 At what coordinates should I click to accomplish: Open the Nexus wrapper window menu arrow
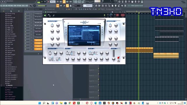[44, 12]
